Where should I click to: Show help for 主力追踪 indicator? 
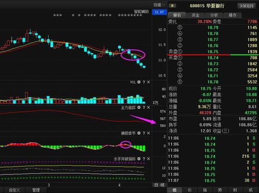143,108
